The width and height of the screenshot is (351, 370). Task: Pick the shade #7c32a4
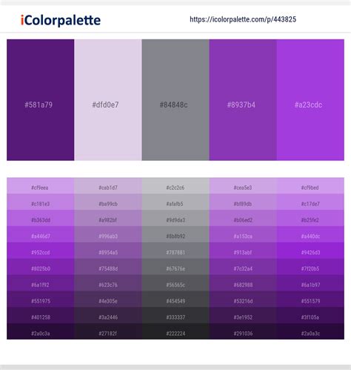(243, 267)
